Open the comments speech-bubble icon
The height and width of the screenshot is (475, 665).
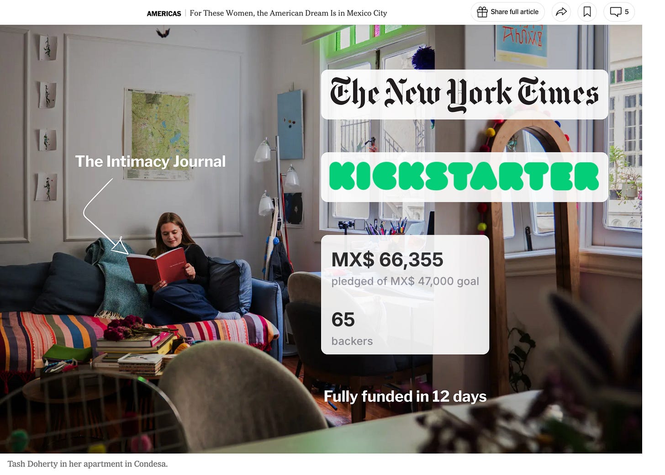click(x=616, y=12)
